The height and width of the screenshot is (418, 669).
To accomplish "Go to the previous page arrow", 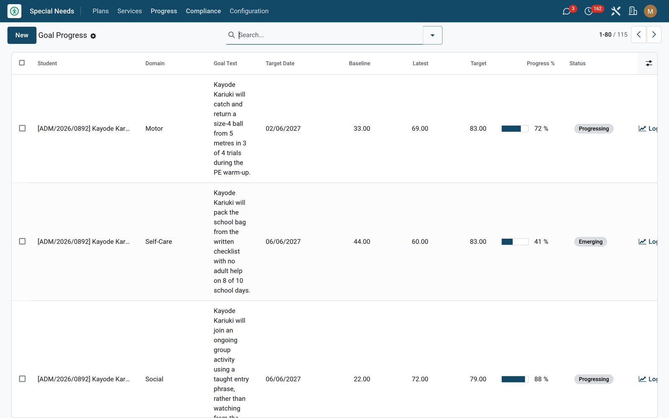I will coord(638,35).
